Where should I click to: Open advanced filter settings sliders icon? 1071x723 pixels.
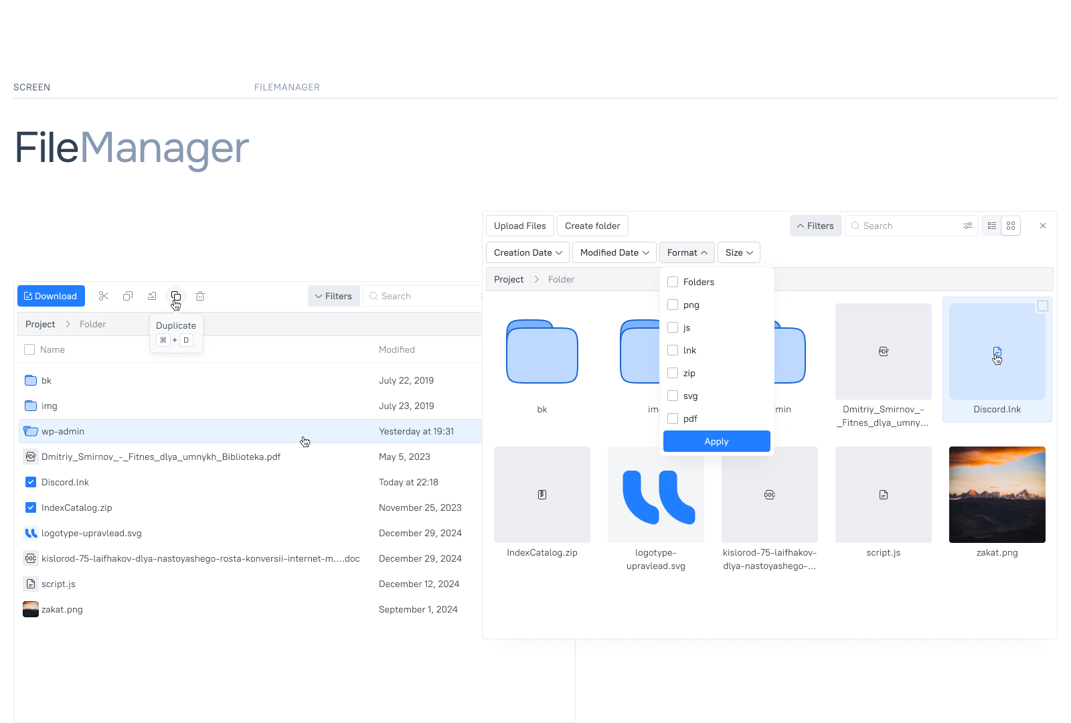[x=967, y=226]
